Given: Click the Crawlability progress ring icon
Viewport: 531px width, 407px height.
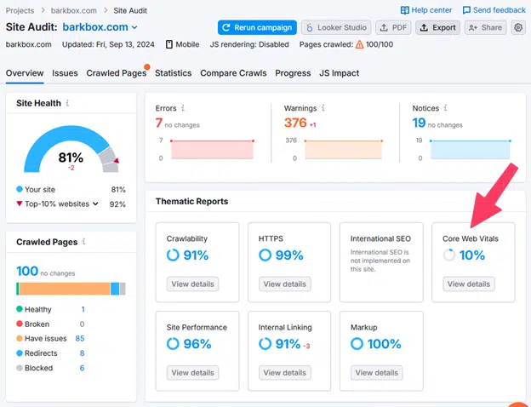Looking at the screenshot, I should click(x=173, y=255).
